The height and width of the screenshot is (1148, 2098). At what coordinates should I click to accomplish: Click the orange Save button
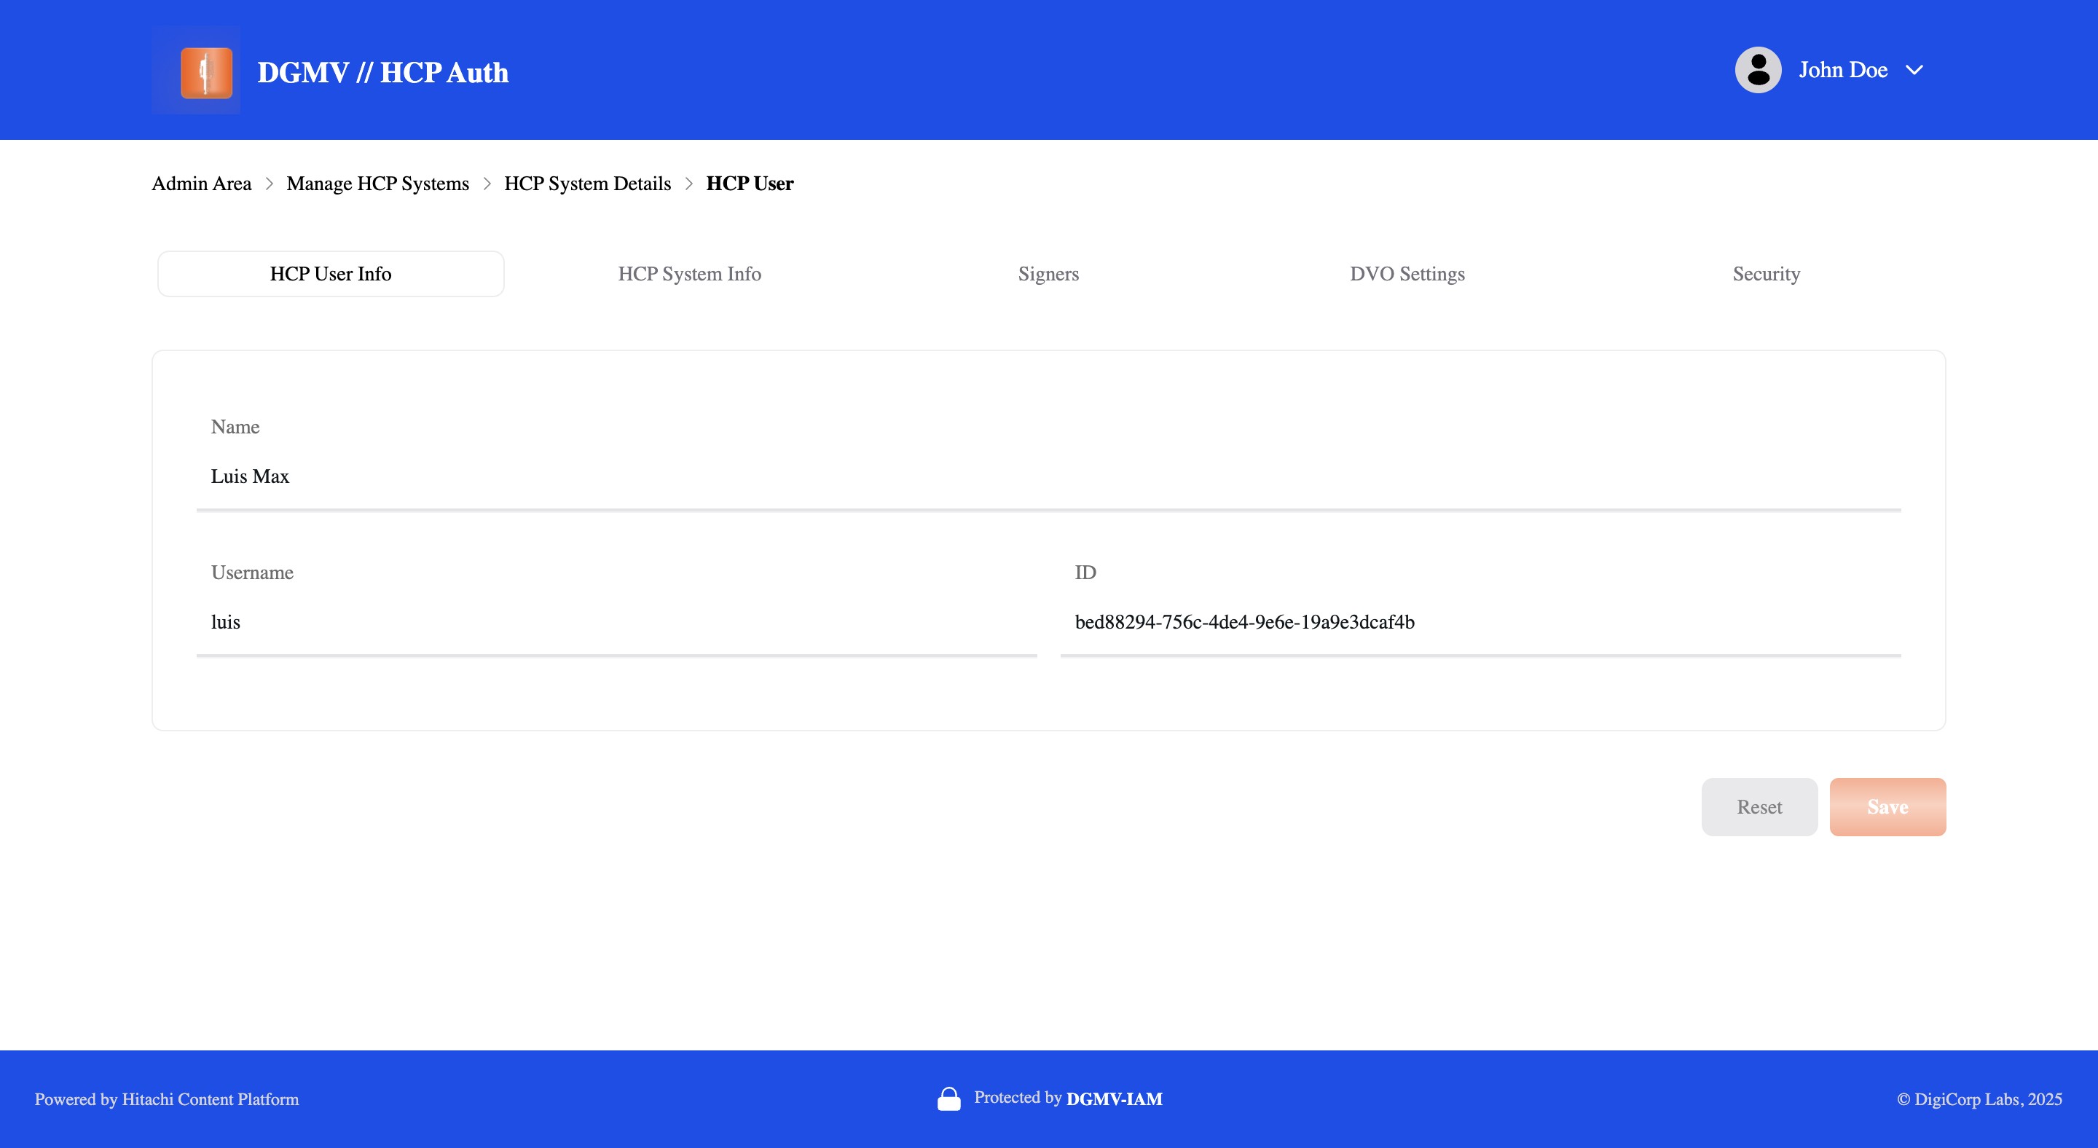[x=1888, y=807]
